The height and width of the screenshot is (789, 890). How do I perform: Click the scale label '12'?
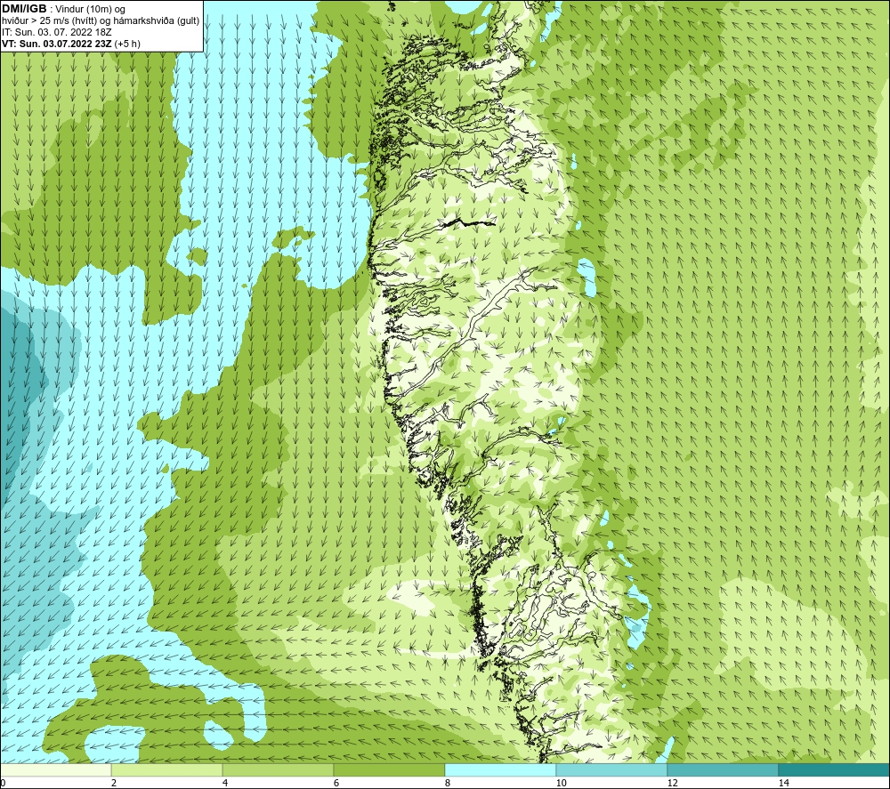[673, 783]
